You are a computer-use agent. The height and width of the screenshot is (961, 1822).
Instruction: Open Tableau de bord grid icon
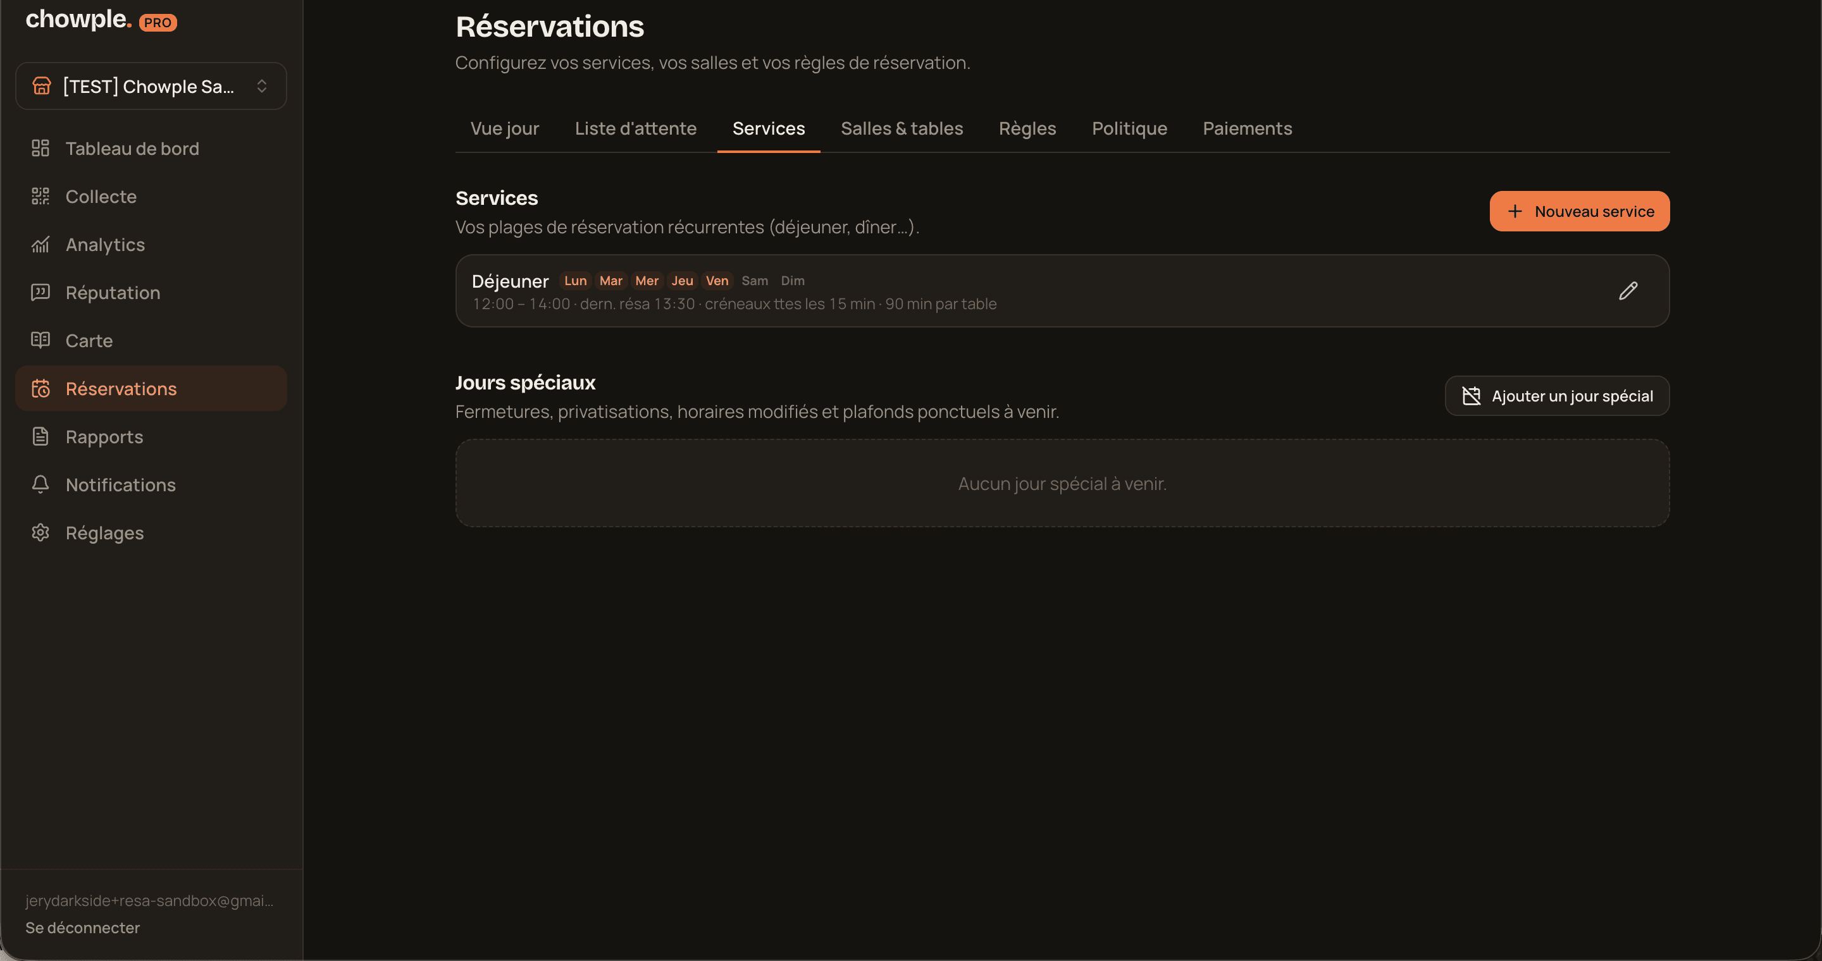40,149
